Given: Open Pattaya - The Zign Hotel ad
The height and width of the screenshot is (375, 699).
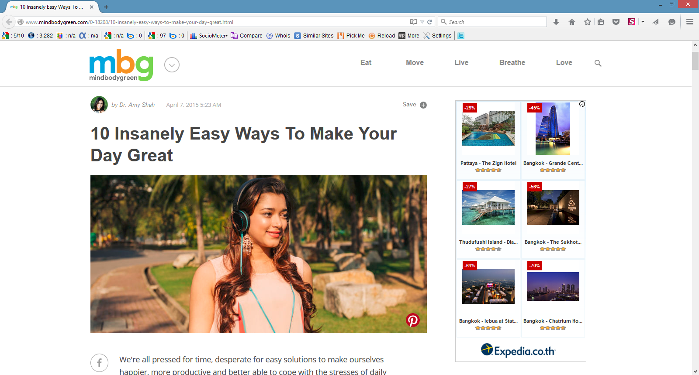Looking at the screenshot, I should 488,140.
